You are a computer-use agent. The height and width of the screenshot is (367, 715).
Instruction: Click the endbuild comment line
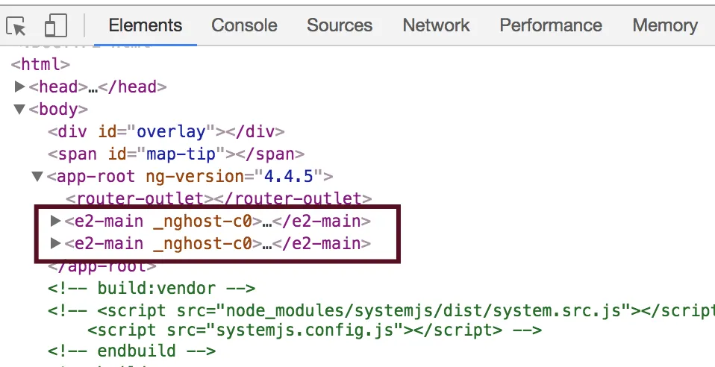pos(132,351)
